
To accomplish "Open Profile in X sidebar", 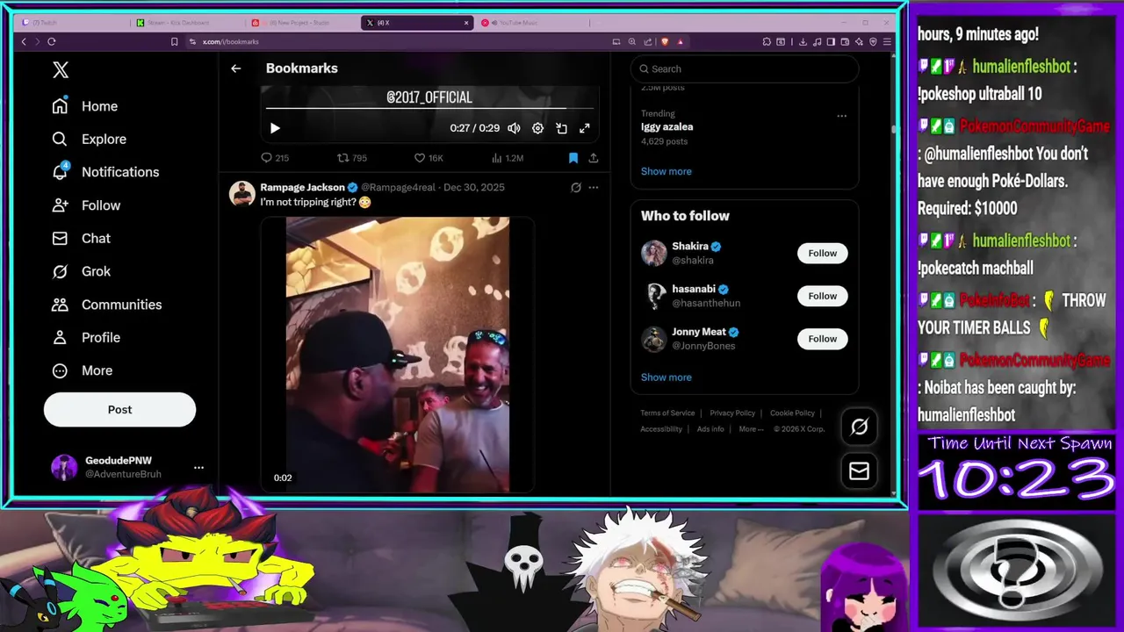I will tap(86, 337).
